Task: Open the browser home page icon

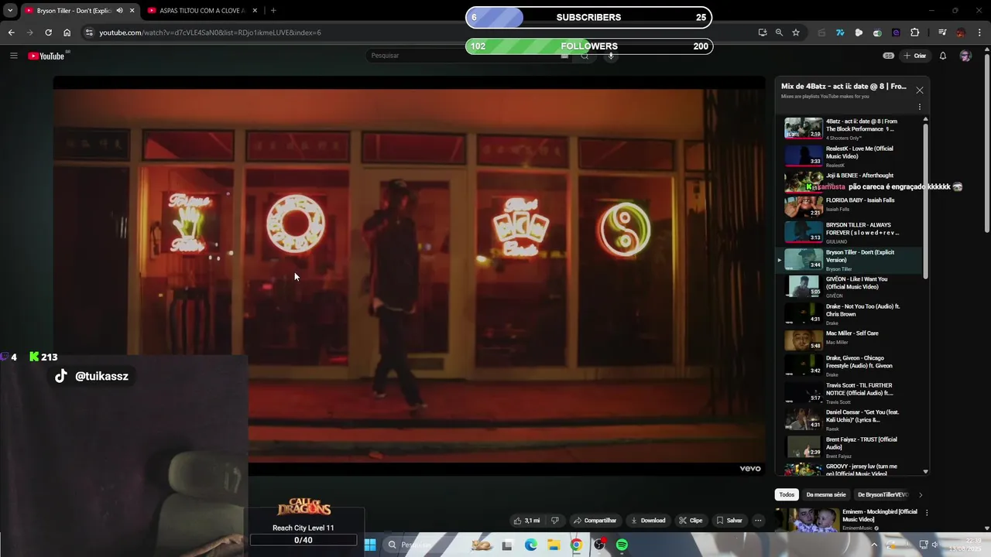Action: point(67,32)
